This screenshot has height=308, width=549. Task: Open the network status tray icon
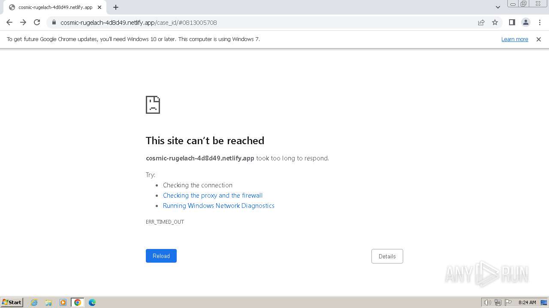[x=498, y=302]
